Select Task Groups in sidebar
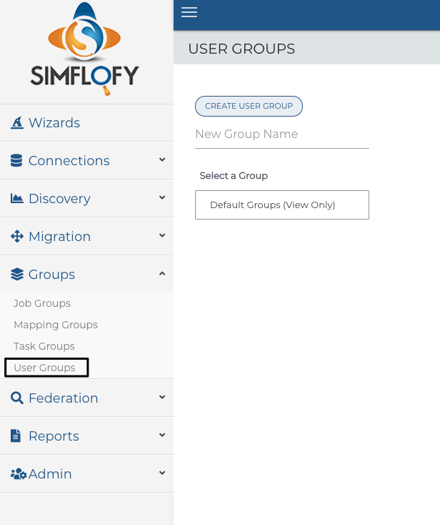440x525 pixels. [44, 346]
